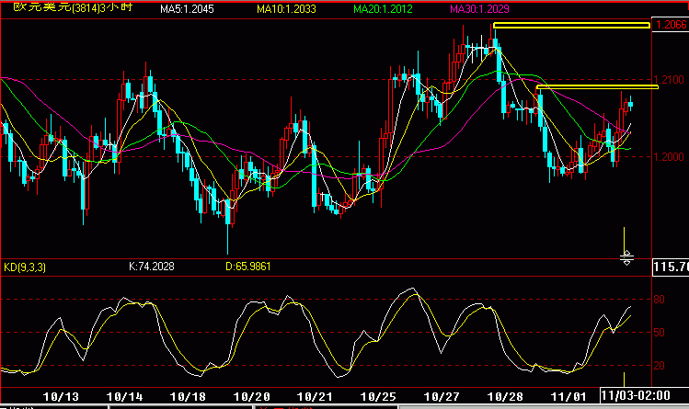This screenshot has width=689, height=409.
Task: Click the K:74.2028 value
Action: (152, 267)
